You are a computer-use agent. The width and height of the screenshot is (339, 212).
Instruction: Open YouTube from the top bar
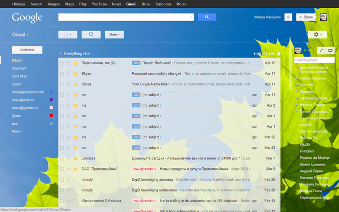99,4
